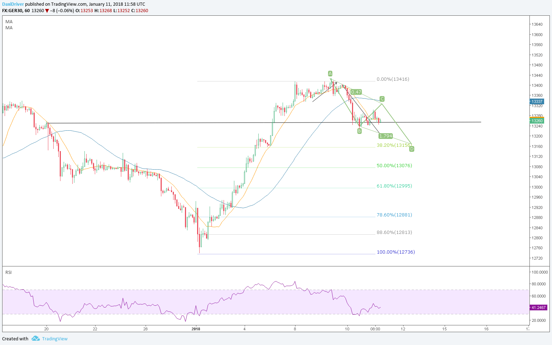Open the TradingView link in footer

click(55, 339)
